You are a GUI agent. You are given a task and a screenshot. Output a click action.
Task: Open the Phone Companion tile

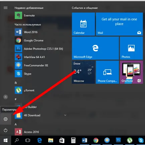107,72
